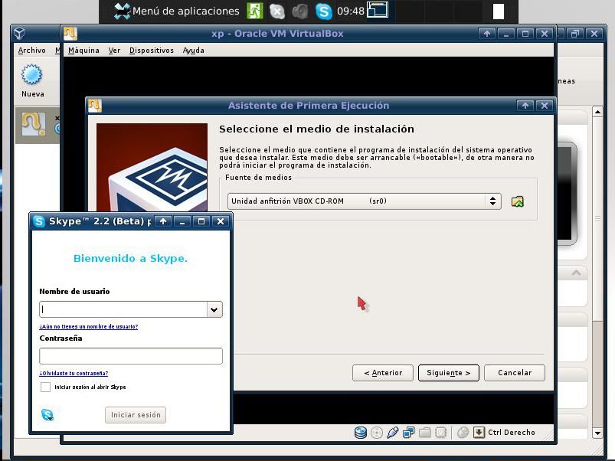Image resolution: width=615 pixels, height=461 pixels.
Task: Click the Fuente de medios group label
Action: (258, 178)
